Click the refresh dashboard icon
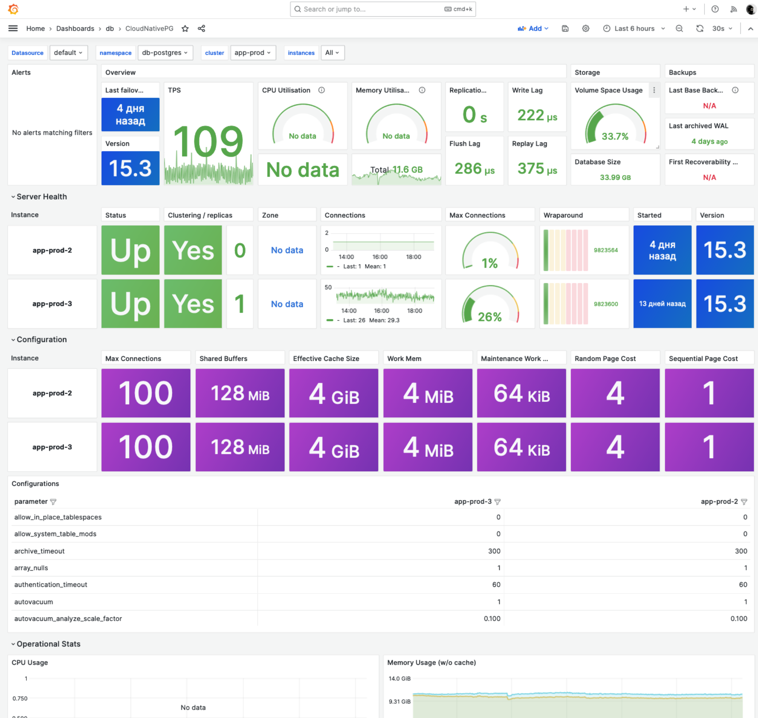Viewport: 758px width, 718px height. click(x=700, y=28)
